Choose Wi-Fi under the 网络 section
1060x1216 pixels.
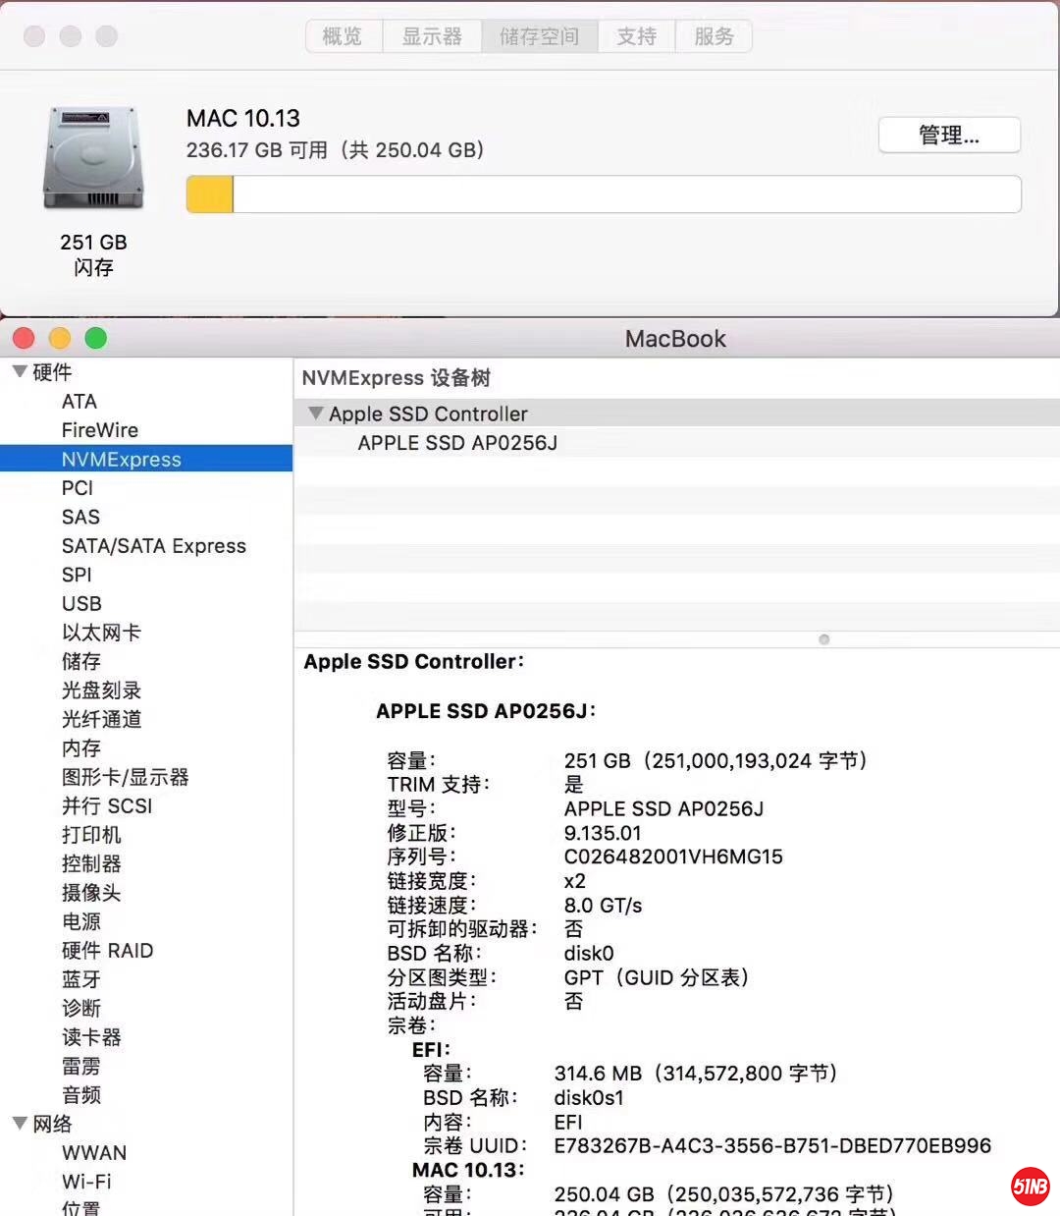click(x=86, y=1182)
